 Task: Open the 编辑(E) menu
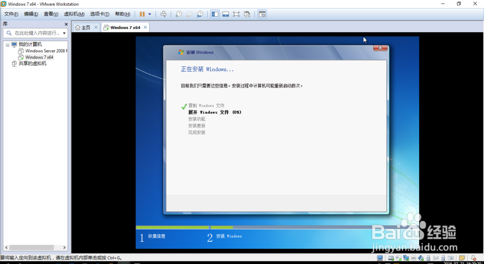[31, 14]
